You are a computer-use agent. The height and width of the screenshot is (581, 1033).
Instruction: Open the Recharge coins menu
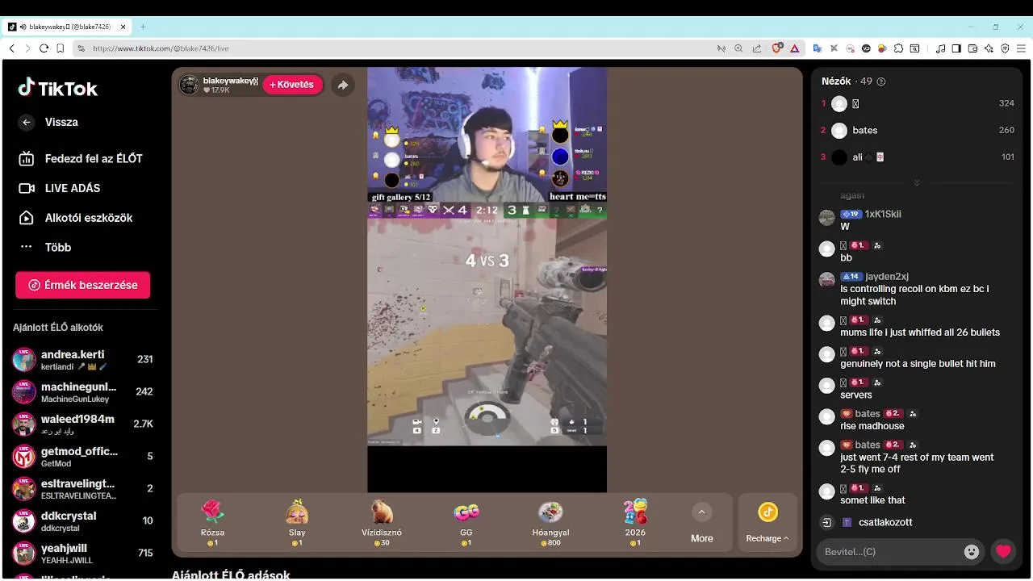click(x=767, y=523)
